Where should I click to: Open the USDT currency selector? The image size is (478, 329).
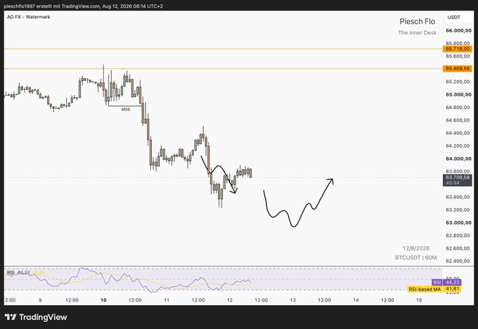coord(453,18)
